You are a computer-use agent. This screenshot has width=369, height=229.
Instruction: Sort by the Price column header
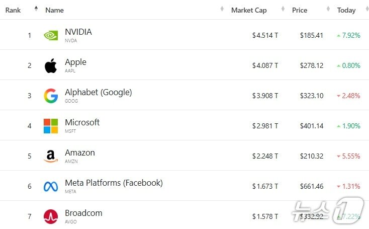click(x=300, y=10)
